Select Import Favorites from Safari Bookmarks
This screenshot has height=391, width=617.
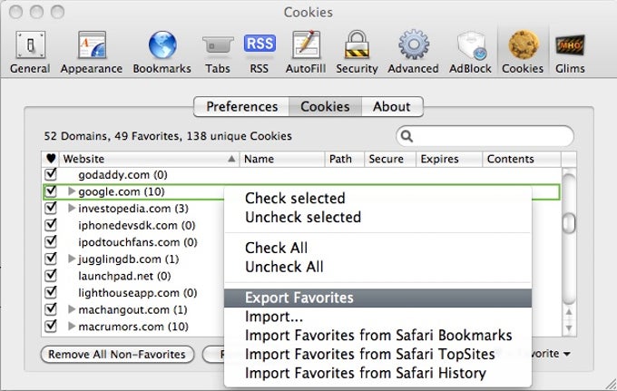point(378,336)
